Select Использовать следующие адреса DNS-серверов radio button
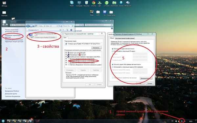The height and width of the screenshot is (123, 197). 113,67
